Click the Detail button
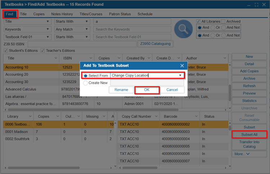Image resolution: width=270 pixels, height=174 pixels. 249,64
